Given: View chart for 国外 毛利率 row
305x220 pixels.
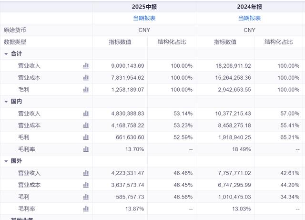Looking at the screenshot, I should tap(86, 209).
